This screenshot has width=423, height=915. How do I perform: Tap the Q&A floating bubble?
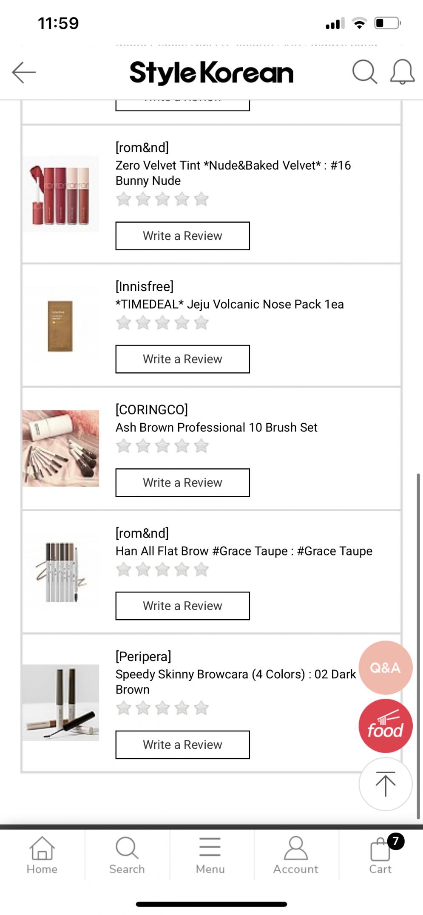point(385,668)
